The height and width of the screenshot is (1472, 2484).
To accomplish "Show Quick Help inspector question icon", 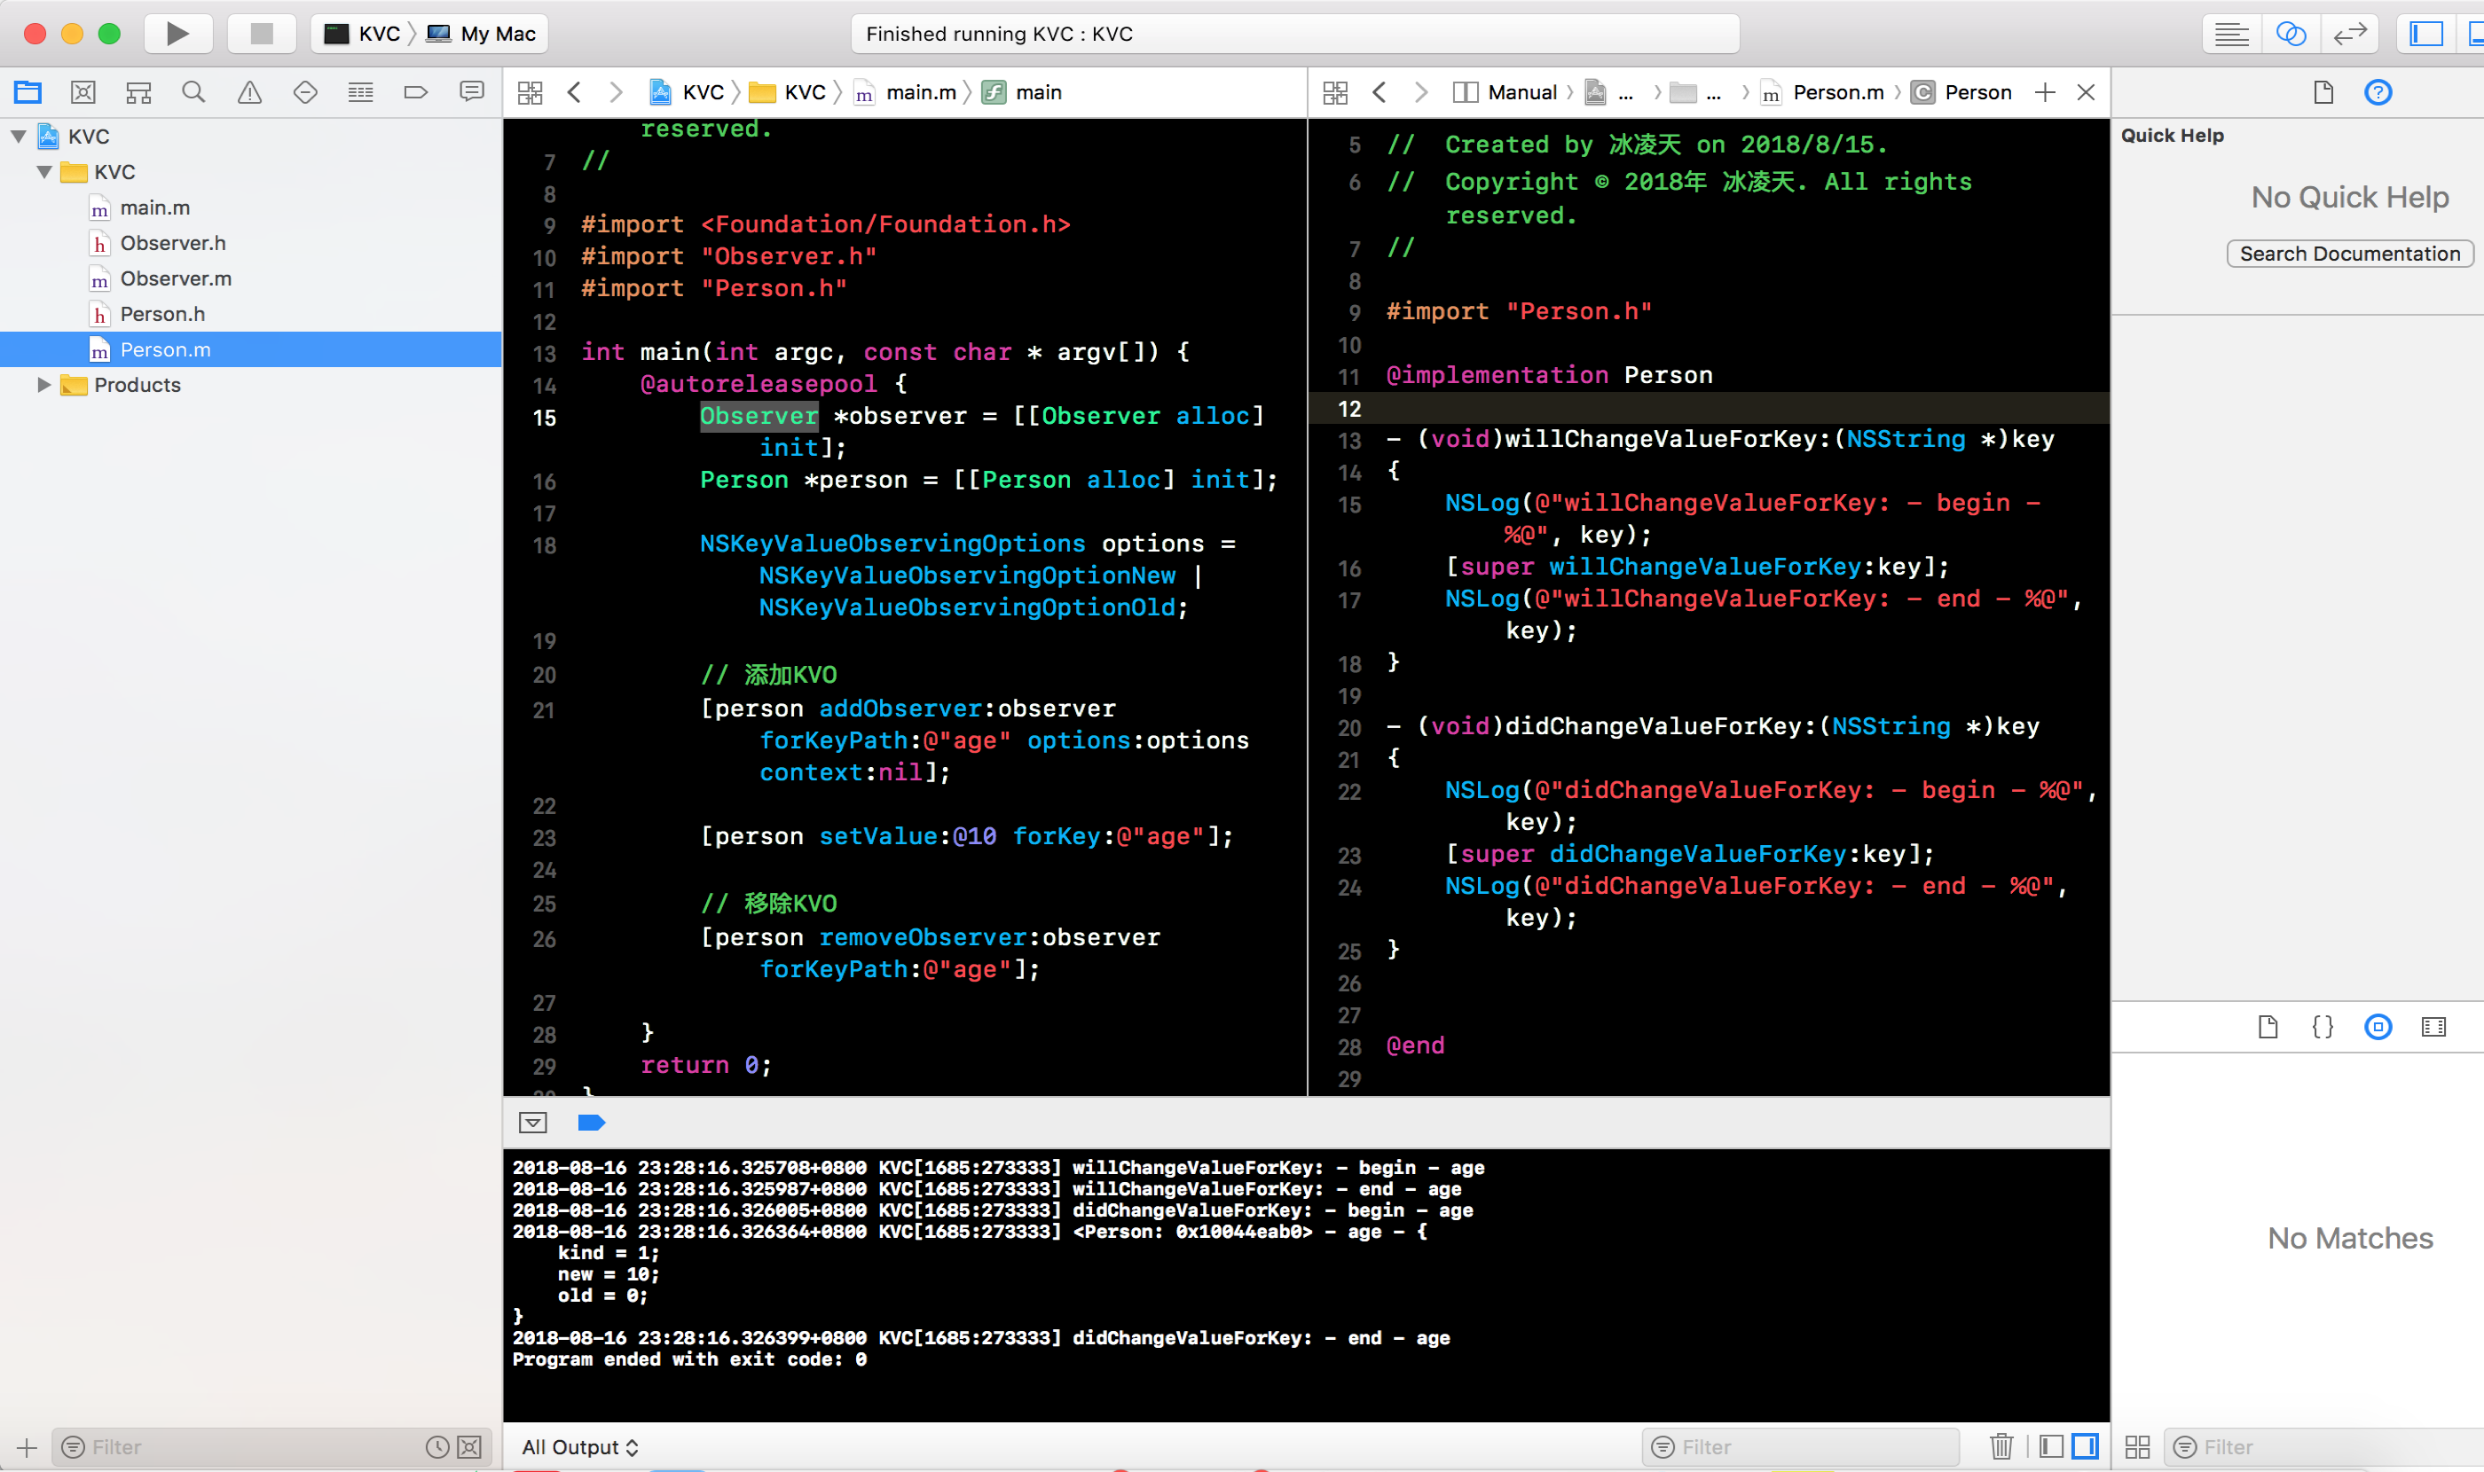I will pos(2377,92).
